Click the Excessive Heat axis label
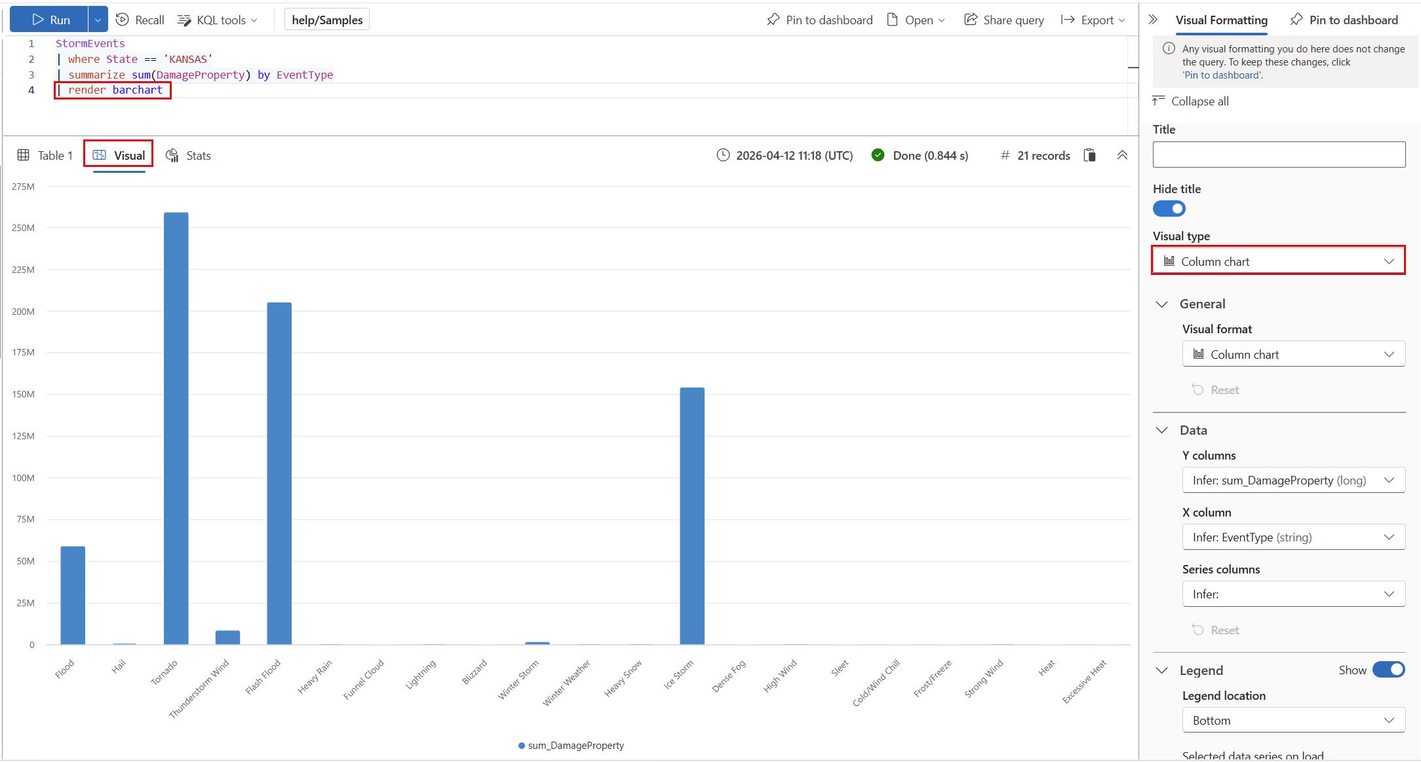Image resolution: width=1421 pixels, height=762 pixels. (1085, 681)
